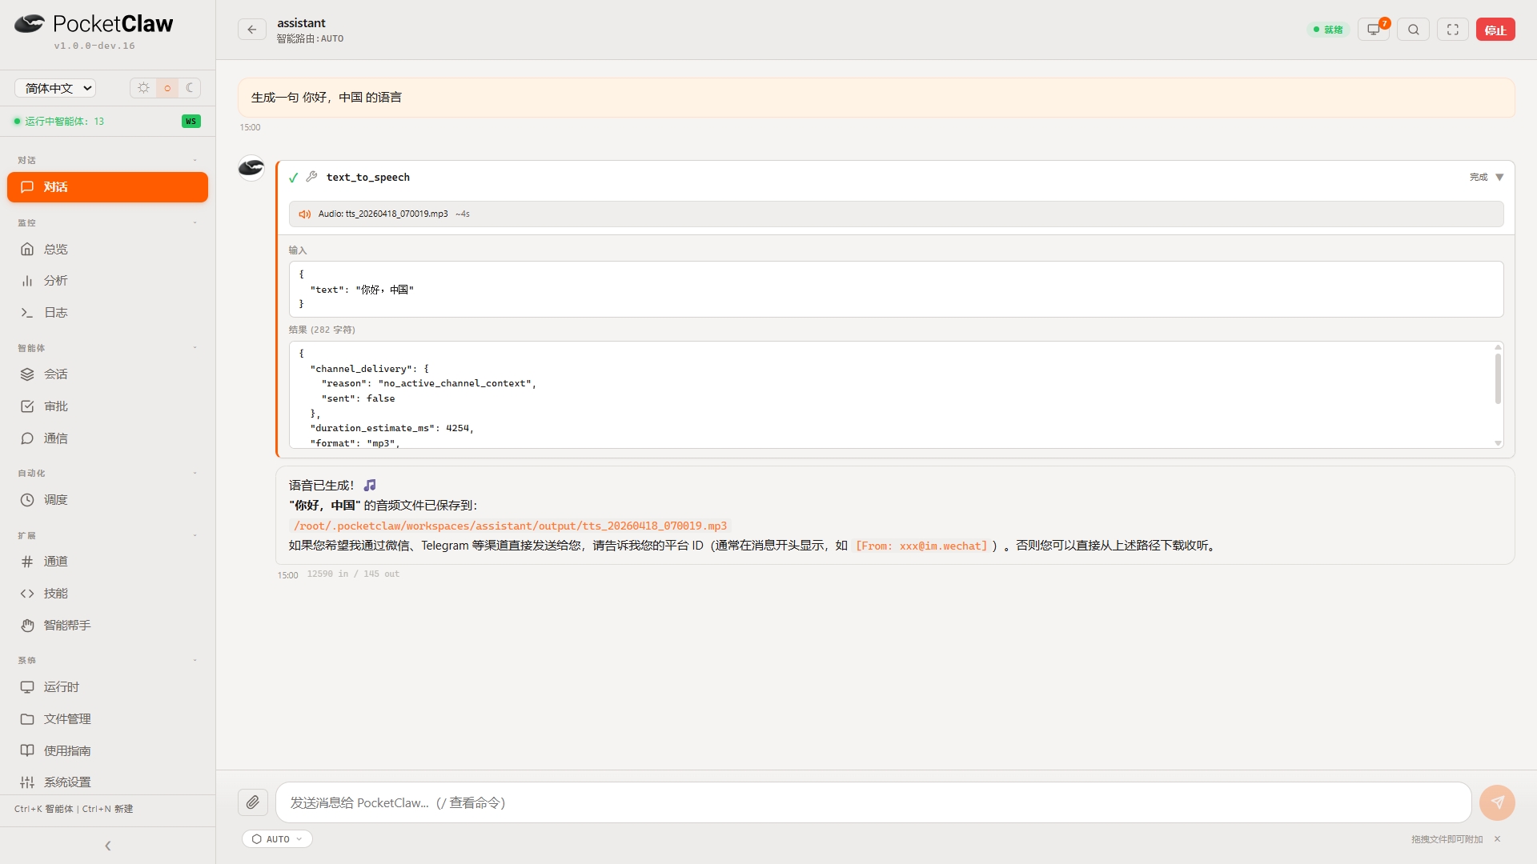Open the AUTO routing mode dropdown

(277, 839)
